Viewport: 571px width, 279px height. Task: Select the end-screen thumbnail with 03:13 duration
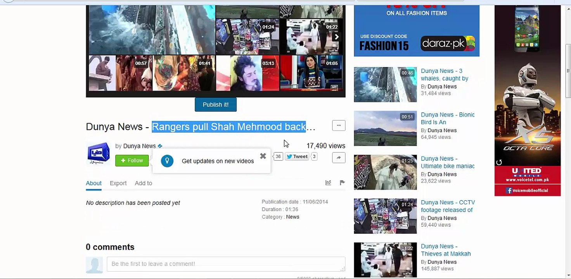coord(247,73)
